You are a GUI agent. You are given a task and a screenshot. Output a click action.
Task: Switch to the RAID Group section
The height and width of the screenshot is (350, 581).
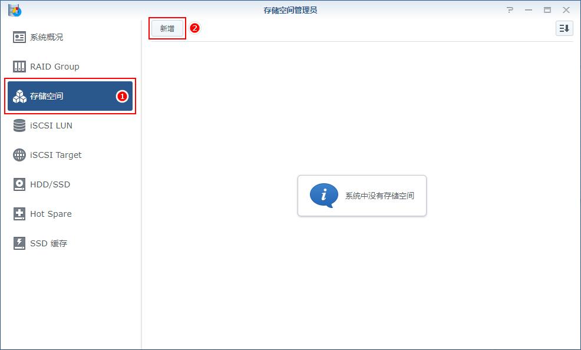pos(53,66)
